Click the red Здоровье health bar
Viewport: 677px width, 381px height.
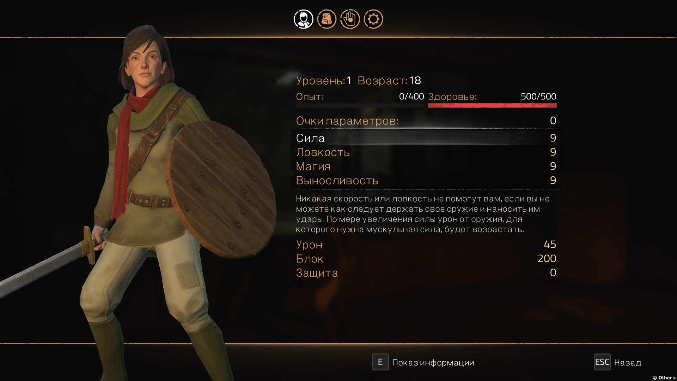point(492,105)
